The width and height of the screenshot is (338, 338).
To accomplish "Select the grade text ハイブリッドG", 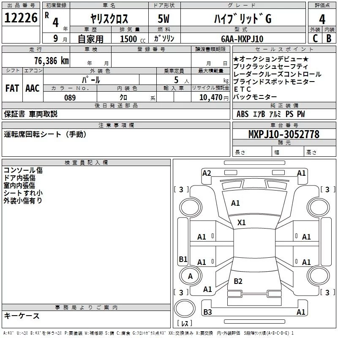I will (243, 19).
